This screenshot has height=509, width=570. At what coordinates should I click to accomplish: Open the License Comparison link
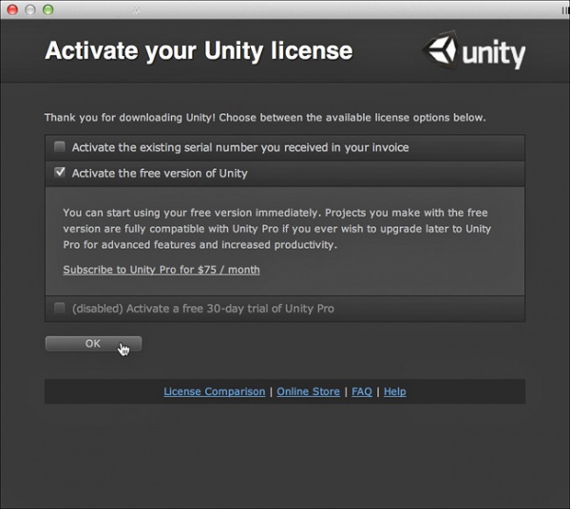215,391
